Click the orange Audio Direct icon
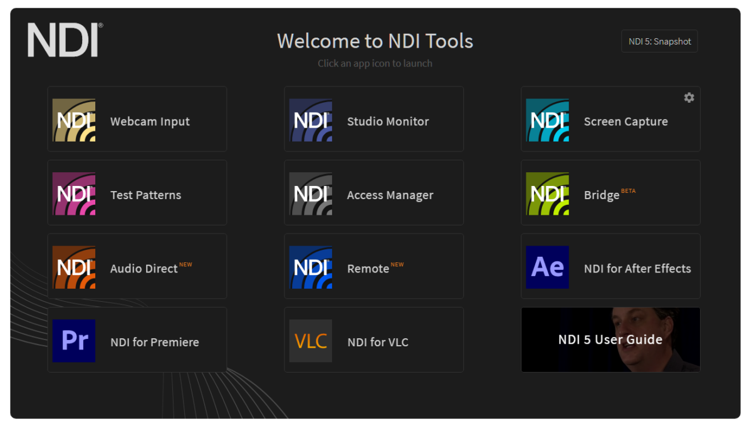This screenshot has height=429, width=752. (74, 267)
